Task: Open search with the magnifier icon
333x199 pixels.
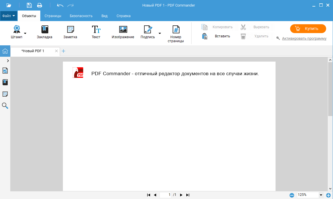Action: [5, 106]
